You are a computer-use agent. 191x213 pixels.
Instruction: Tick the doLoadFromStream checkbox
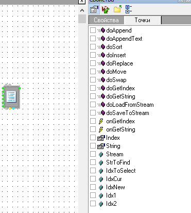click(93, 105)
